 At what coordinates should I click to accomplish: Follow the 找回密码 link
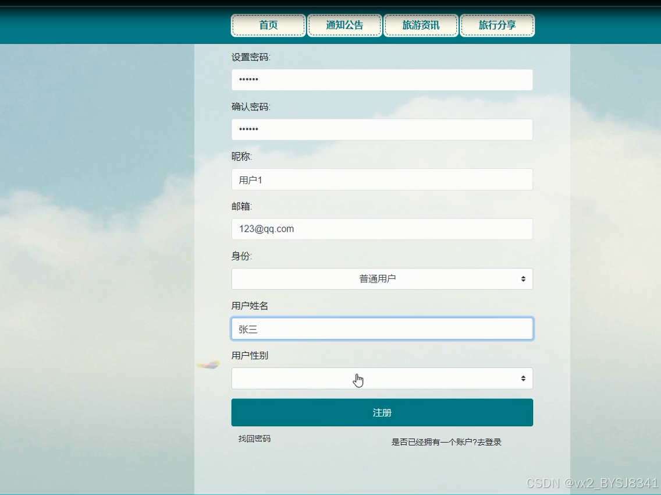click(x=254, y=439)
